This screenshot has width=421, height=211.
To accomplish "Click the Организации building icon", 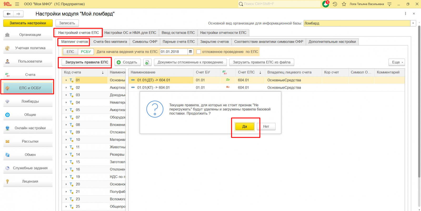I will (x=7, y=35).
